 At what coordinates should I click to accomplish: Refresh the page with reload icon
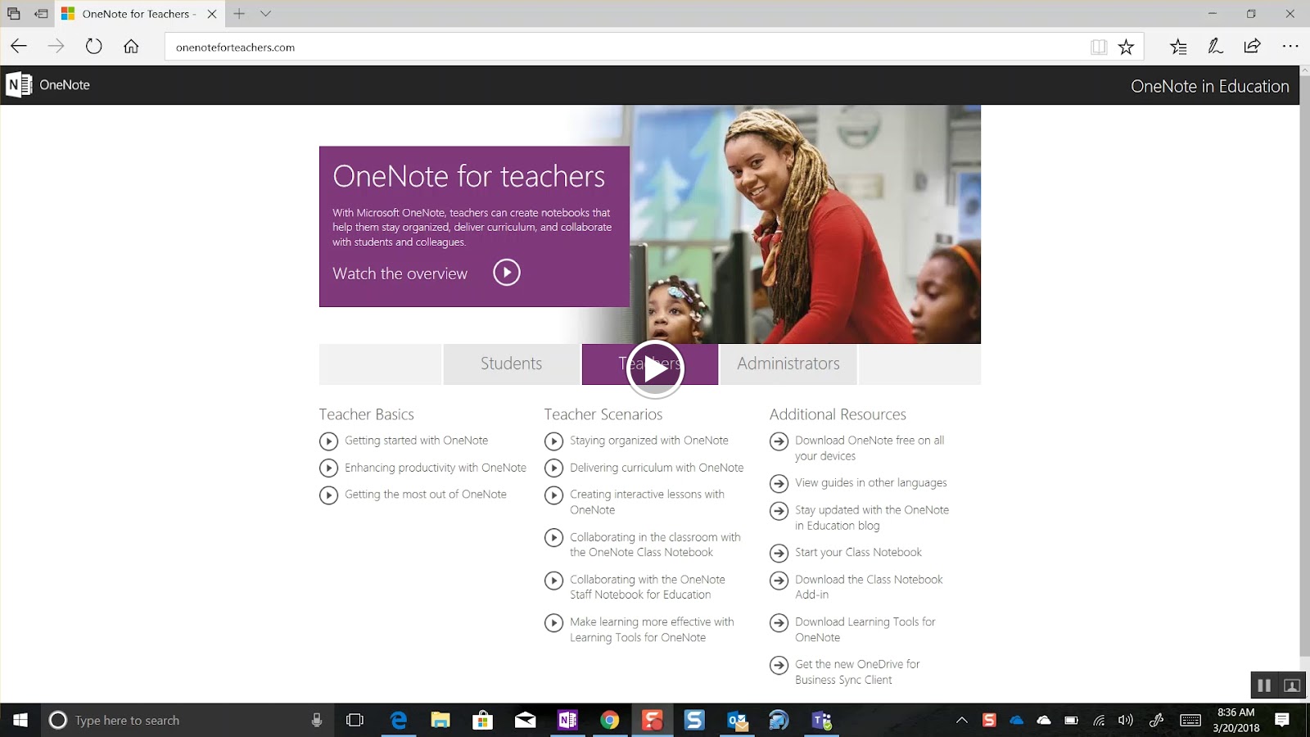pyautogui.click(x=94, y=47)
